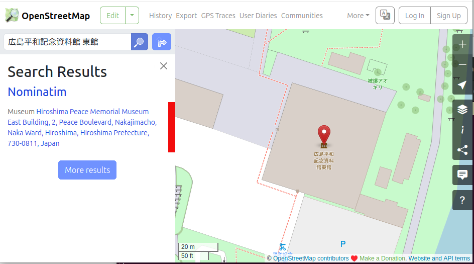Close the Search Results panel
The image size is (474, 264).
[164, 66]
